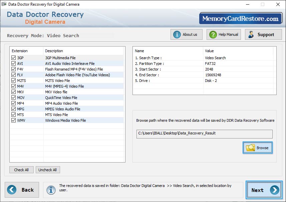
Task: Select 'MP4 Audio Video File' description
Action: coord(61,103)
